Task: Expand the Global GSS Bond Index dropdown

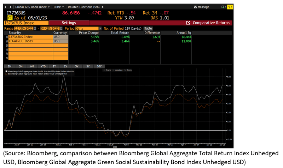Action: (32, 7)
